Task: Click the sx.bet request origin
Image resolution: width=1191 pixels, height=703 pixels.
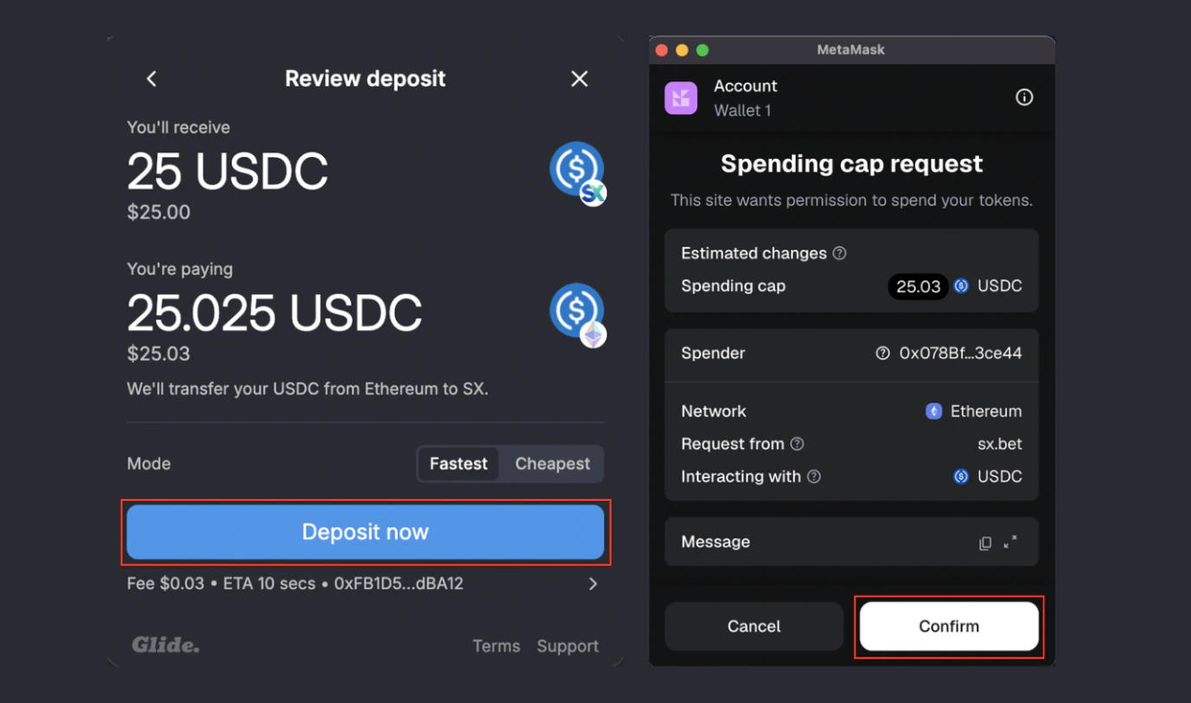Action: tap(1000, 444)
